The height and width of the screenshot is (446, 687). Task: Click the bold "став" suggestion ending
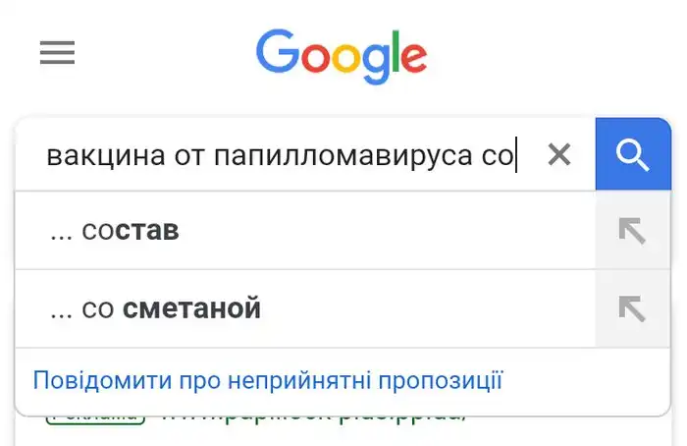tap(147, 232)
